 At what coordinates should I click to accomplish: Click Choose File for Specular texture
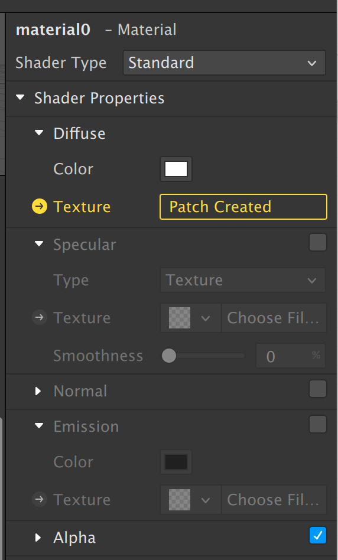[274, 318]
